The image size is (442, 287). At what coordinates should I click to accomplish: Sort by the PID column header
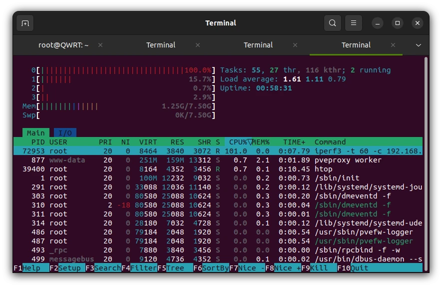pyautogui.click(x=38, y=142)
